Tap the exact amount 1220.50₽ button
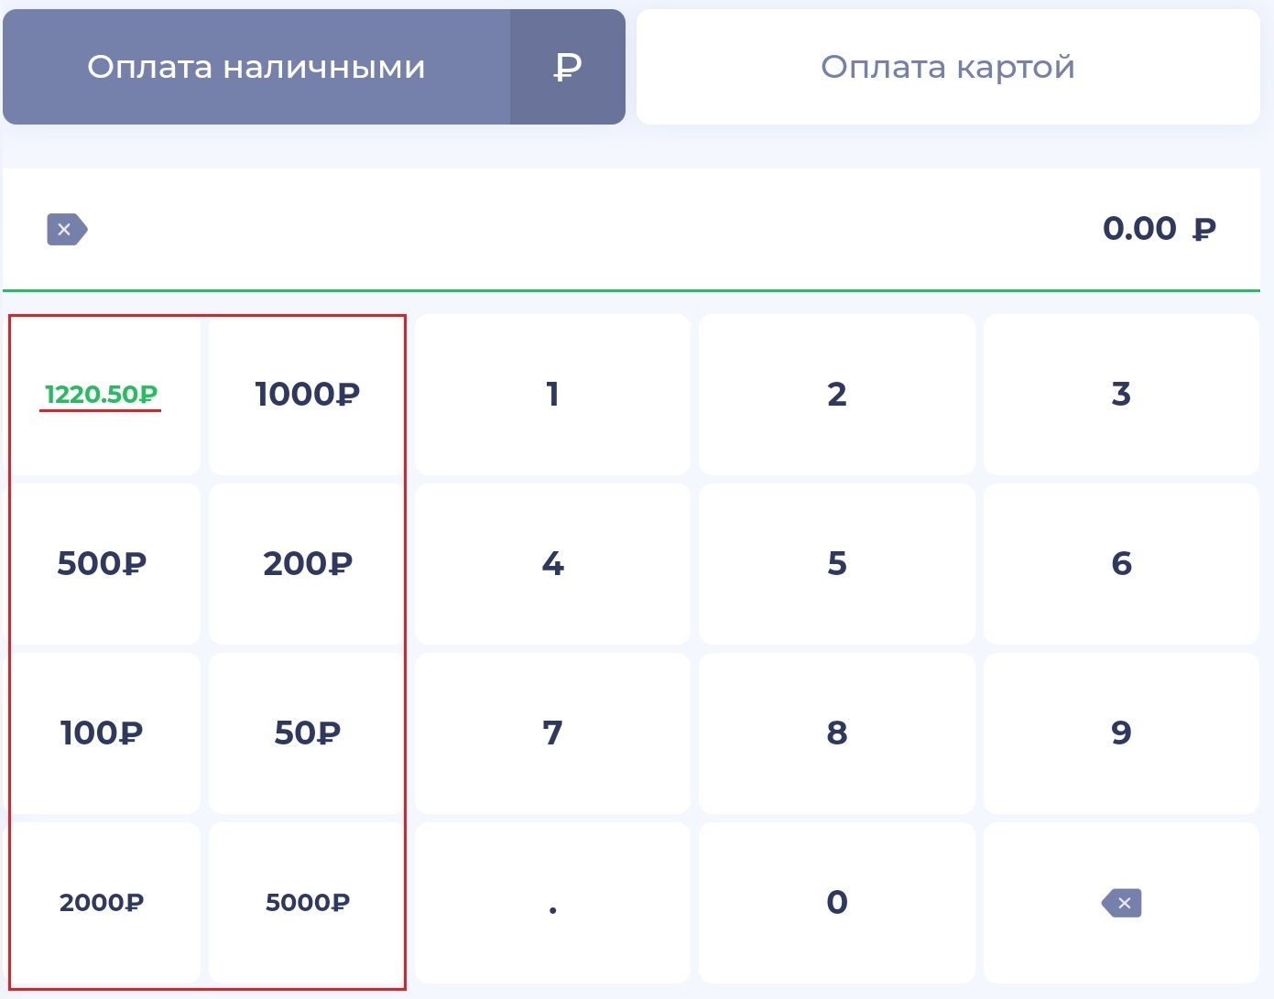This screenshot has width=1274, height=999. tap(102, 395)
